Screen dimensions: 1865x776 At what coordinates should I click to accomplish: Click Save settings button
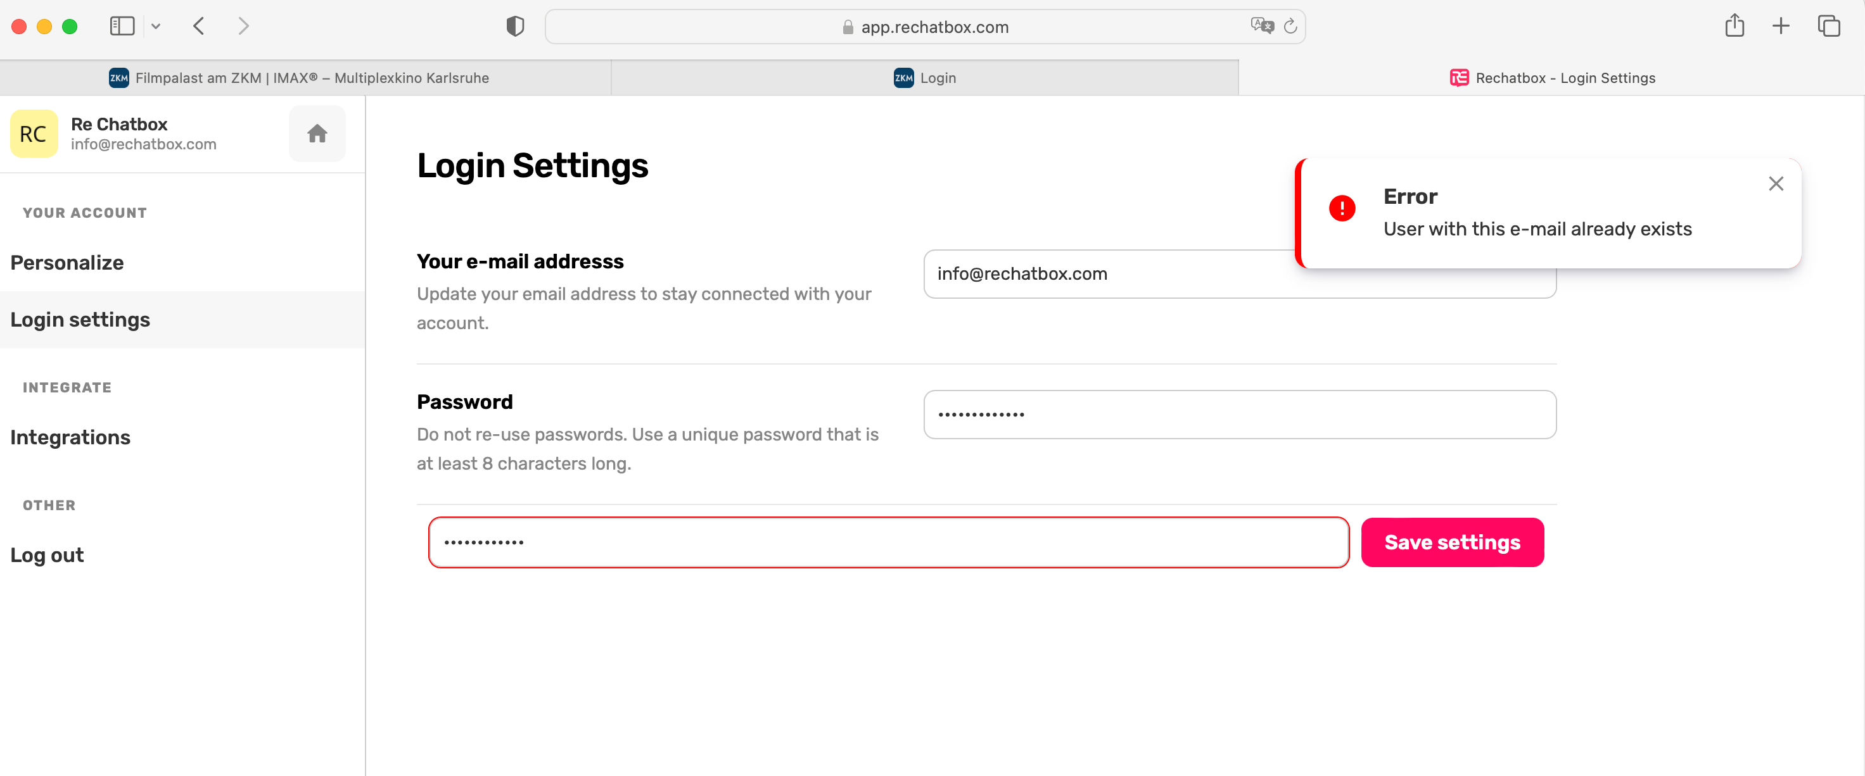pyautogui.click(x=1453, y=542)
